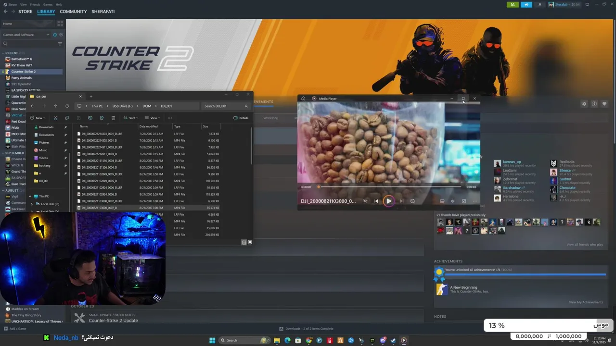616x346 pixels.
Task: Toggle shuffle in Media Player
Action: coord(365,201)
